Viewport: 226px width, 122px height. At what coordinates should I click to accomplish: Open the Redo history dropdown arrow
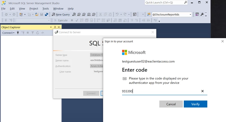pos(129,14)
